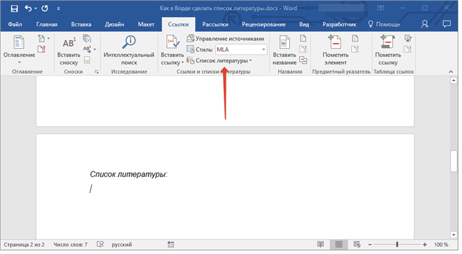Screen dimensions: 462x254
Task: Switch to the Дизайн tab
Action: pyautogui.click(x=115, y=24)
